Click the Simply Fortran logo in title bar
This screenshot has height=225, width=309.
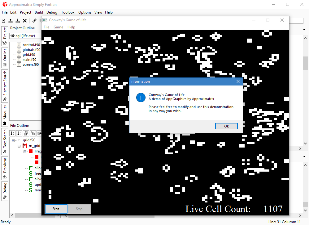tap(5, 4)
